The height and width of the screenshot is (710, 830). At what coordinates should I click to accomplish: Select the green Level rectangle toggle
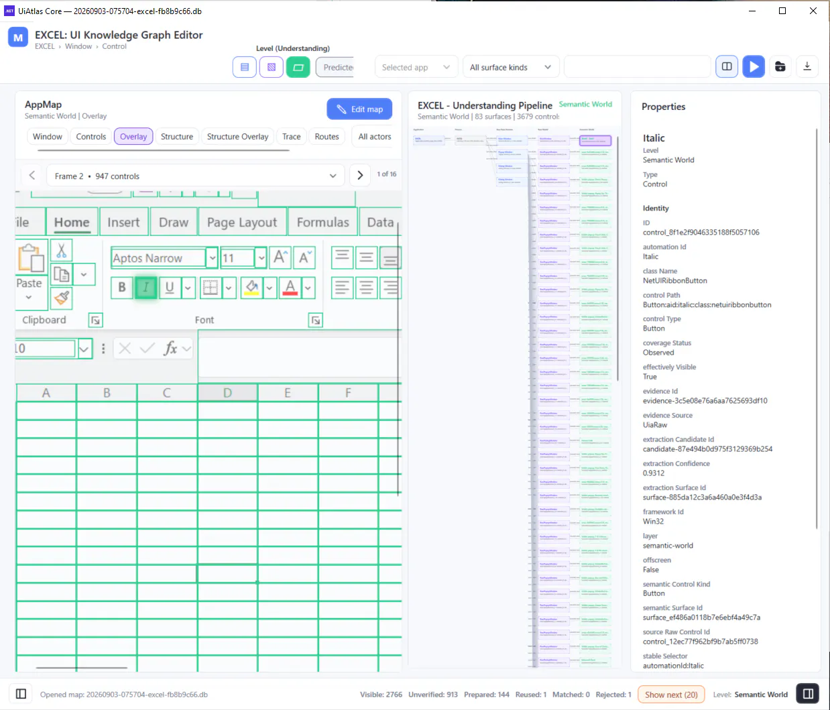[298, 67]
